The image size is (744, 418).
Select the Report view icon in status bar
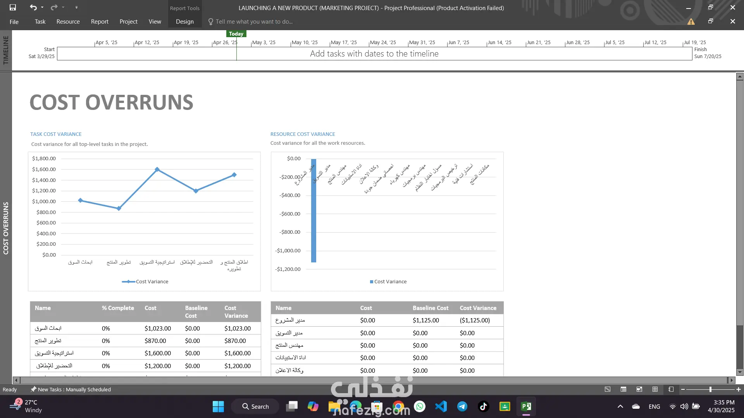[671, 389]
